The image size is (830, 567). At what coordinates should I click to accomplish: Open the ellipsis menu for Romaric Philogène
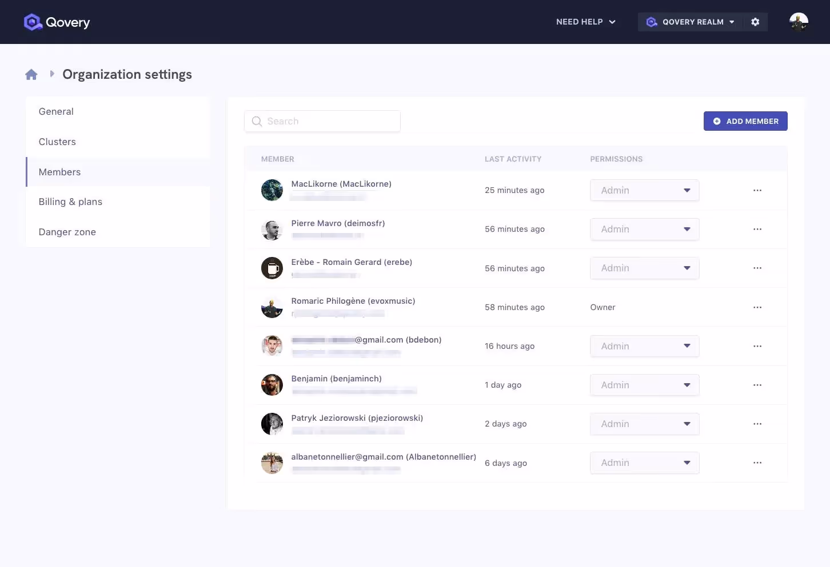(757, 307)
